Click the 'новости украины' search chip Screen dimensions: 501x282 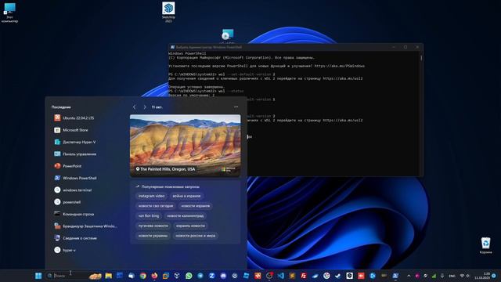[153, 236]
